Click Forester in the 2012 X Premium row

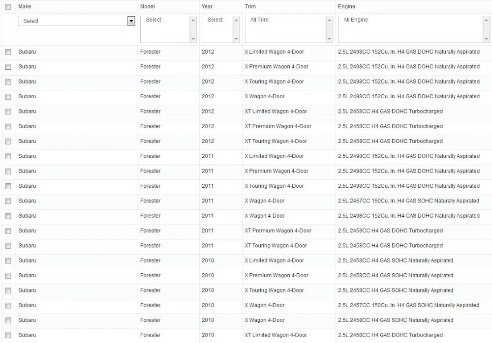(x=150, y=67)
